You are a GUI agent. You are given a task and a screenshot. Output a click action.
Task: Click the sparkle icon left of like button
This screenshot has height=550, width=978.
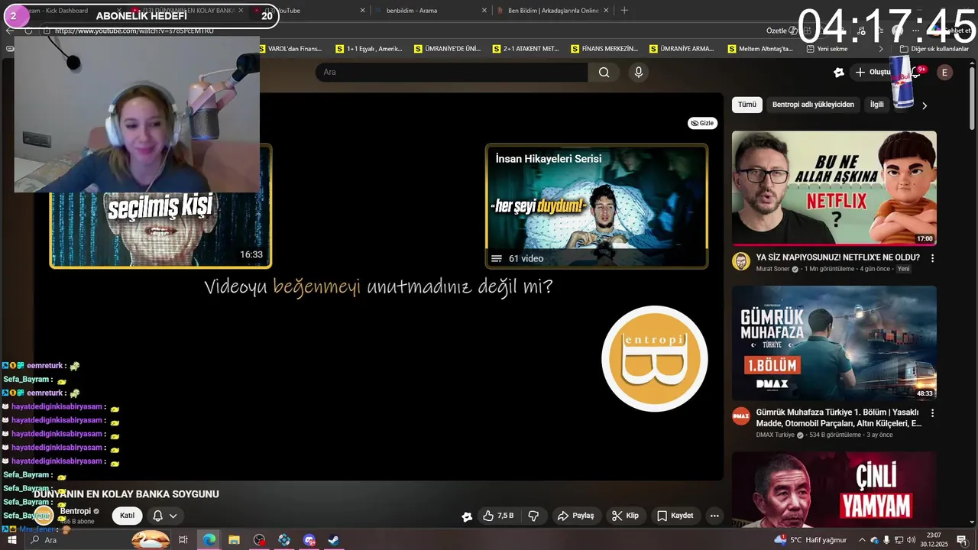coord(467,516)
